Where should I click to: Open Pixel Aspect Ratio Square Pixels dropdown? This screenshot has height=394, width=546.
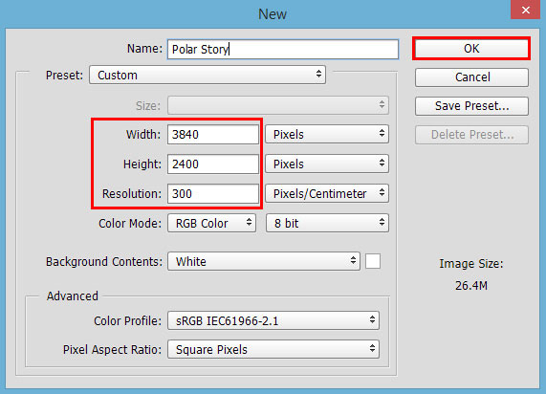tap(273, 349)
